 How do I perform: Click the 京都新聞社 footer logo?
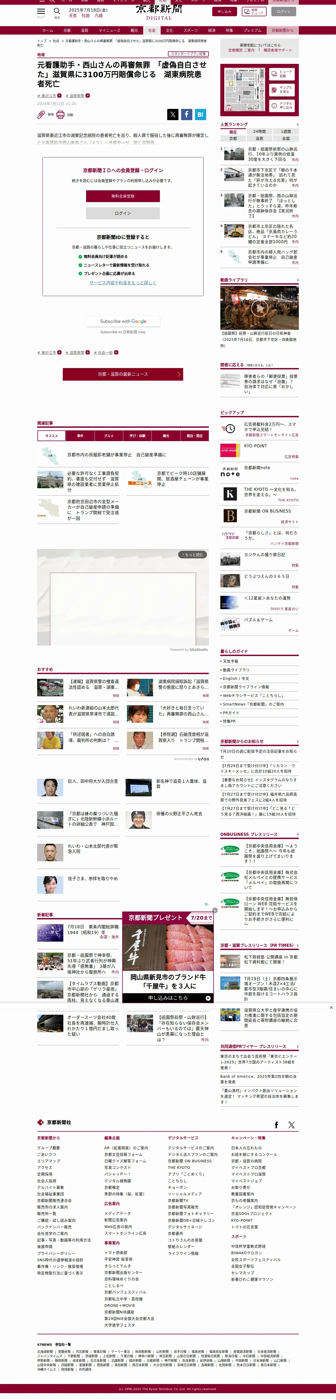[x=54, y=1122]
